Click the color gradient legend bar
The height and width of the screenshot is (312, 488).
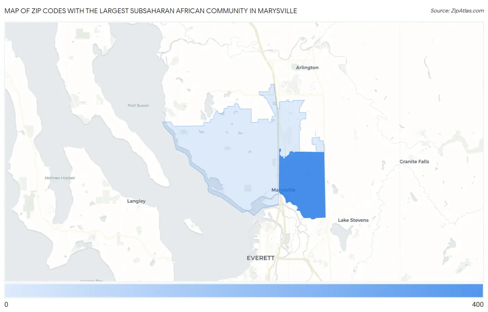point(244,290)
